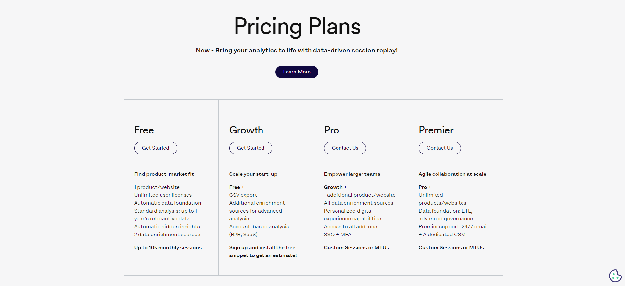The height and width of the screenshot is (286, 625).
Task: Click the Growth plan title
Action: click(246, 130)
